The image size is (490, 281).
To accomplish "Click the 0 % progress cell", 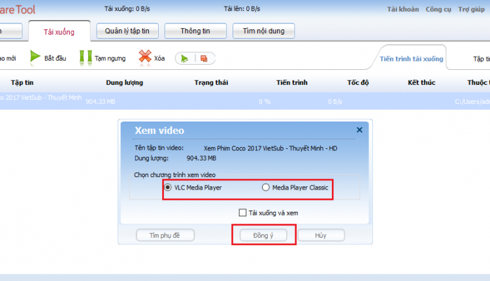I will point(265,101).
